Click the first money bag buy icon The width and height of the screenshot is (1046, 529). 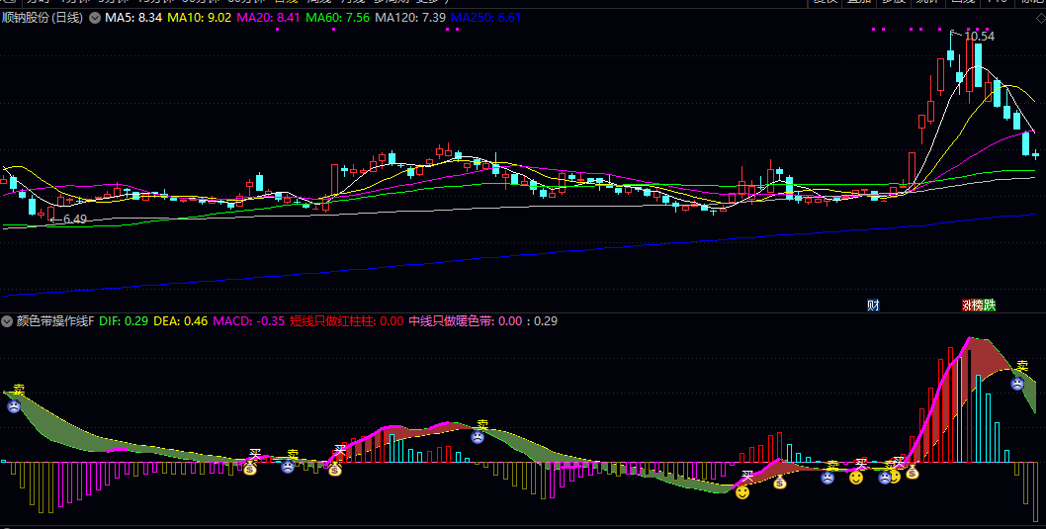[x=251, y=469]
